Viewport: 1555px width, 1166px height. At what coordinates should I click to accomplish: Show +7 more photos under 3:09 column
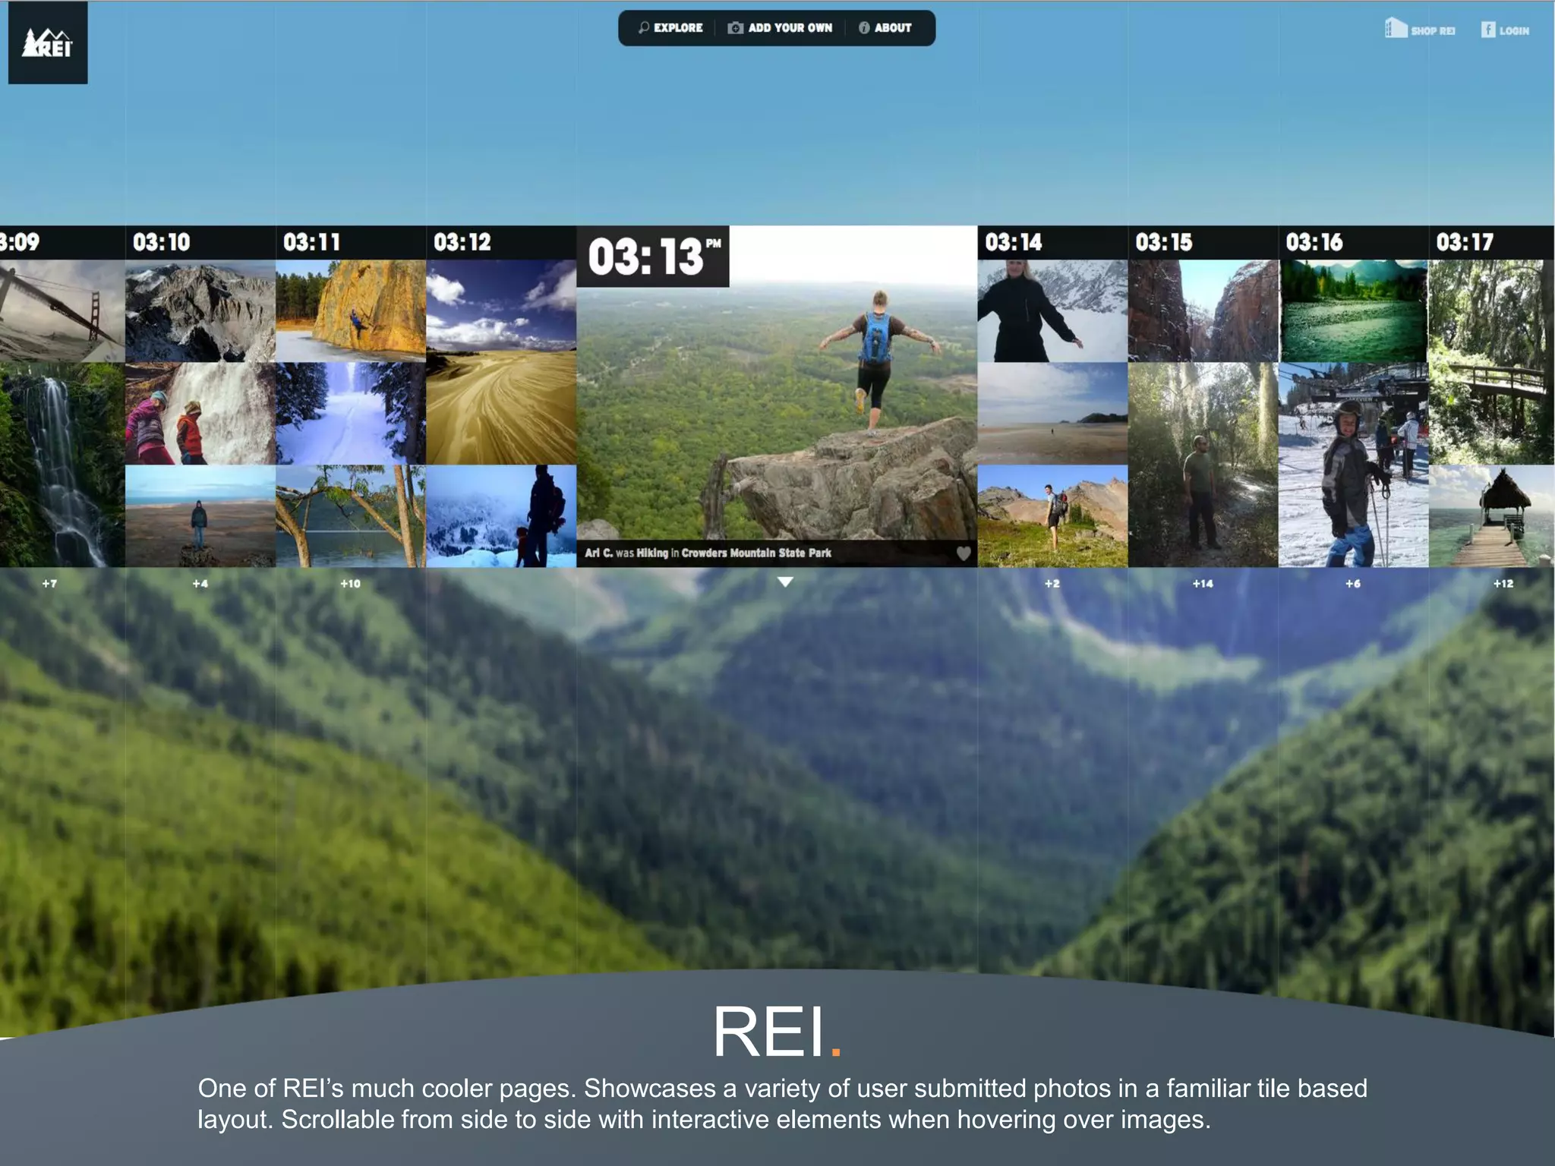[49, 584]
